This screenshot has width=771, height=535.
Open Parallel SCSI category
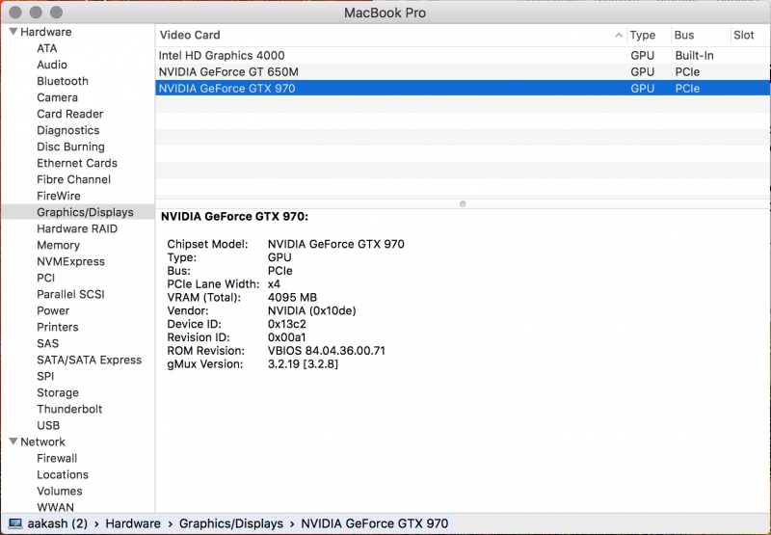coord(70,294)
